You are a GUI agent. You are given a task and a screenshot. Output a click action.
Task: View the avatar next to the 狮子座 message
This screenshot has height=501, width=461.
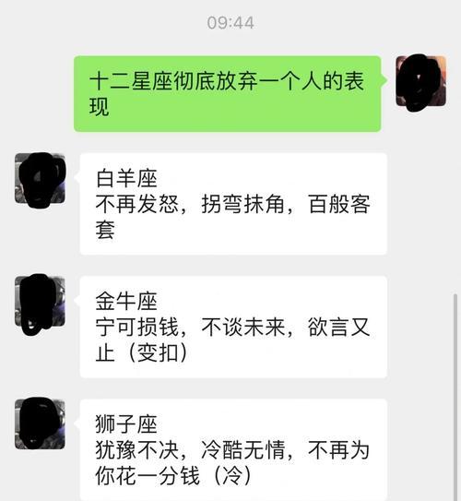coord(40,424)
